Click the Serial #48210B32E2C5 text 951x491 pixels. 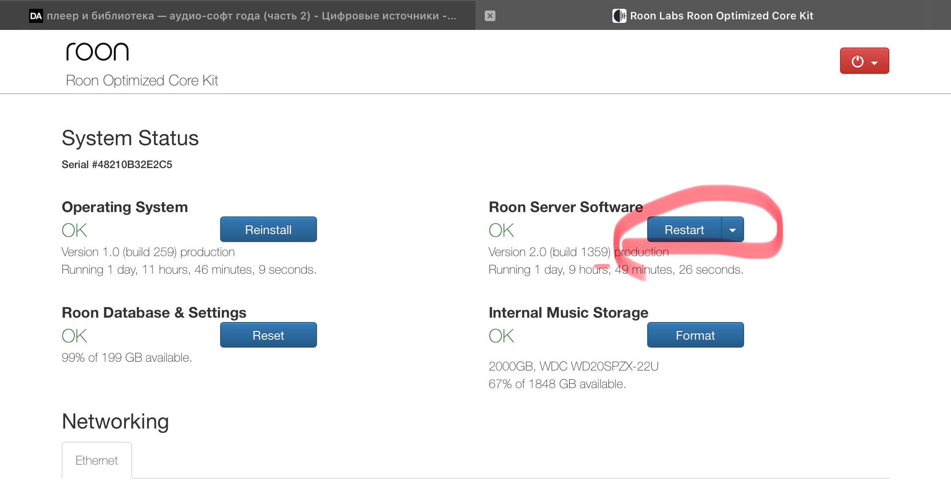click(117, 165)
